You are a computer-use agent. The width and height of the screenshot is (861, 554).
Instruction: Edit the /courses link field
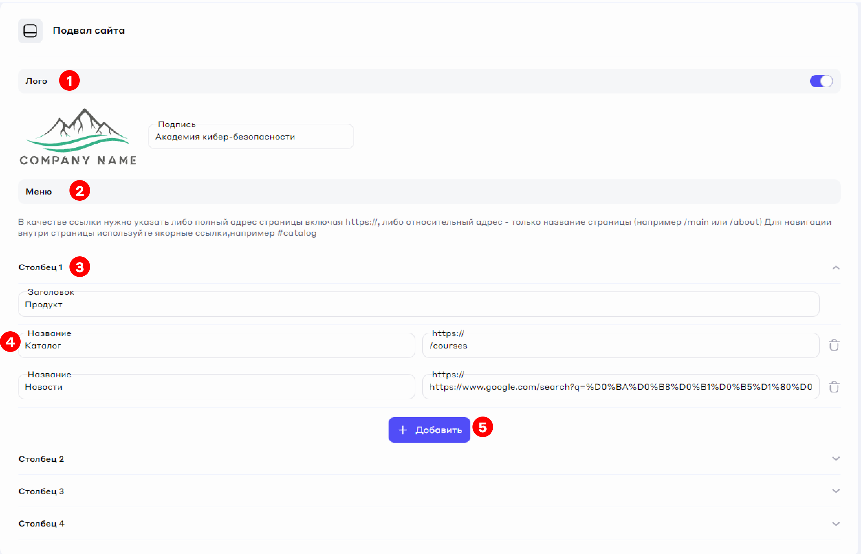coord(620,346)
